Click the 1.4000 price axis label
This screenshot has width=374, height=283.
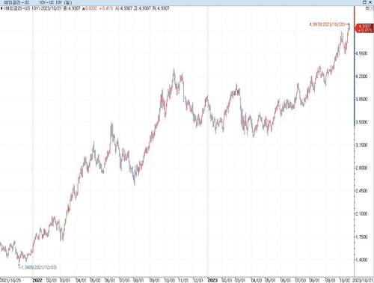coord(361,260)
